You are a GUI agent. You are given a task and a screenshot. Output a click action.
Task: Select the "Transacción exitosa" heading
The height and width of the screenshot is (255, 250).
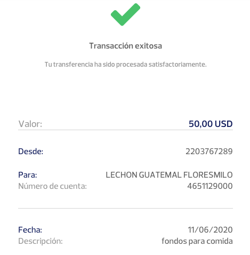point(125,46)
